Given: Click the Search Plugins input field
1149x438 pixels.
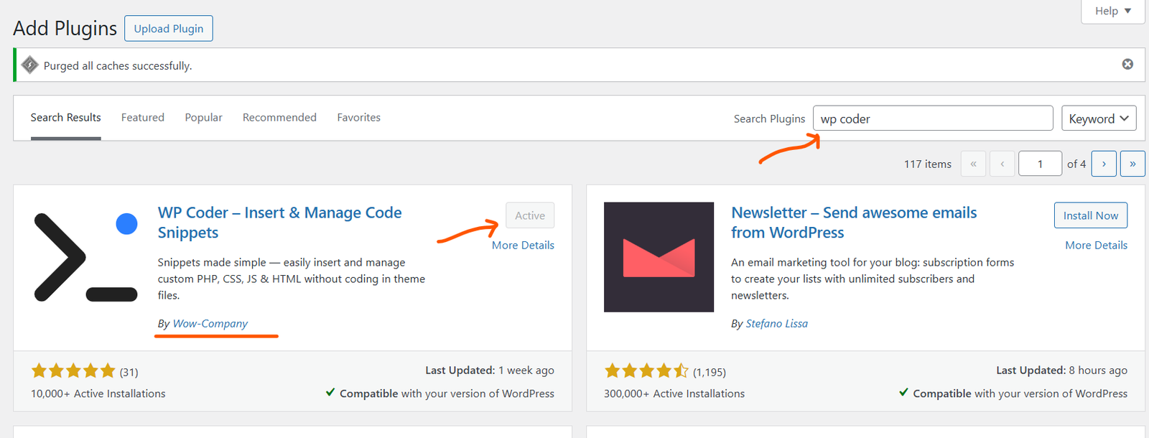Looking at the screenshot, I should [932, 118].
